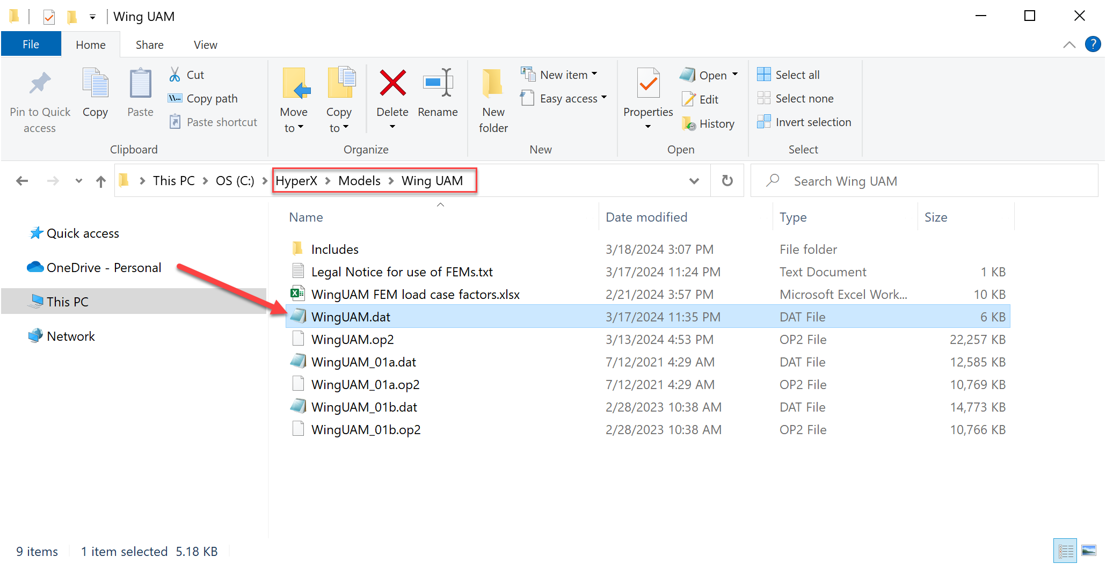The height and width of the screenshot is (564, 1106).
Task: Create a New folder from ribbon
Action: tap(493, 100)
